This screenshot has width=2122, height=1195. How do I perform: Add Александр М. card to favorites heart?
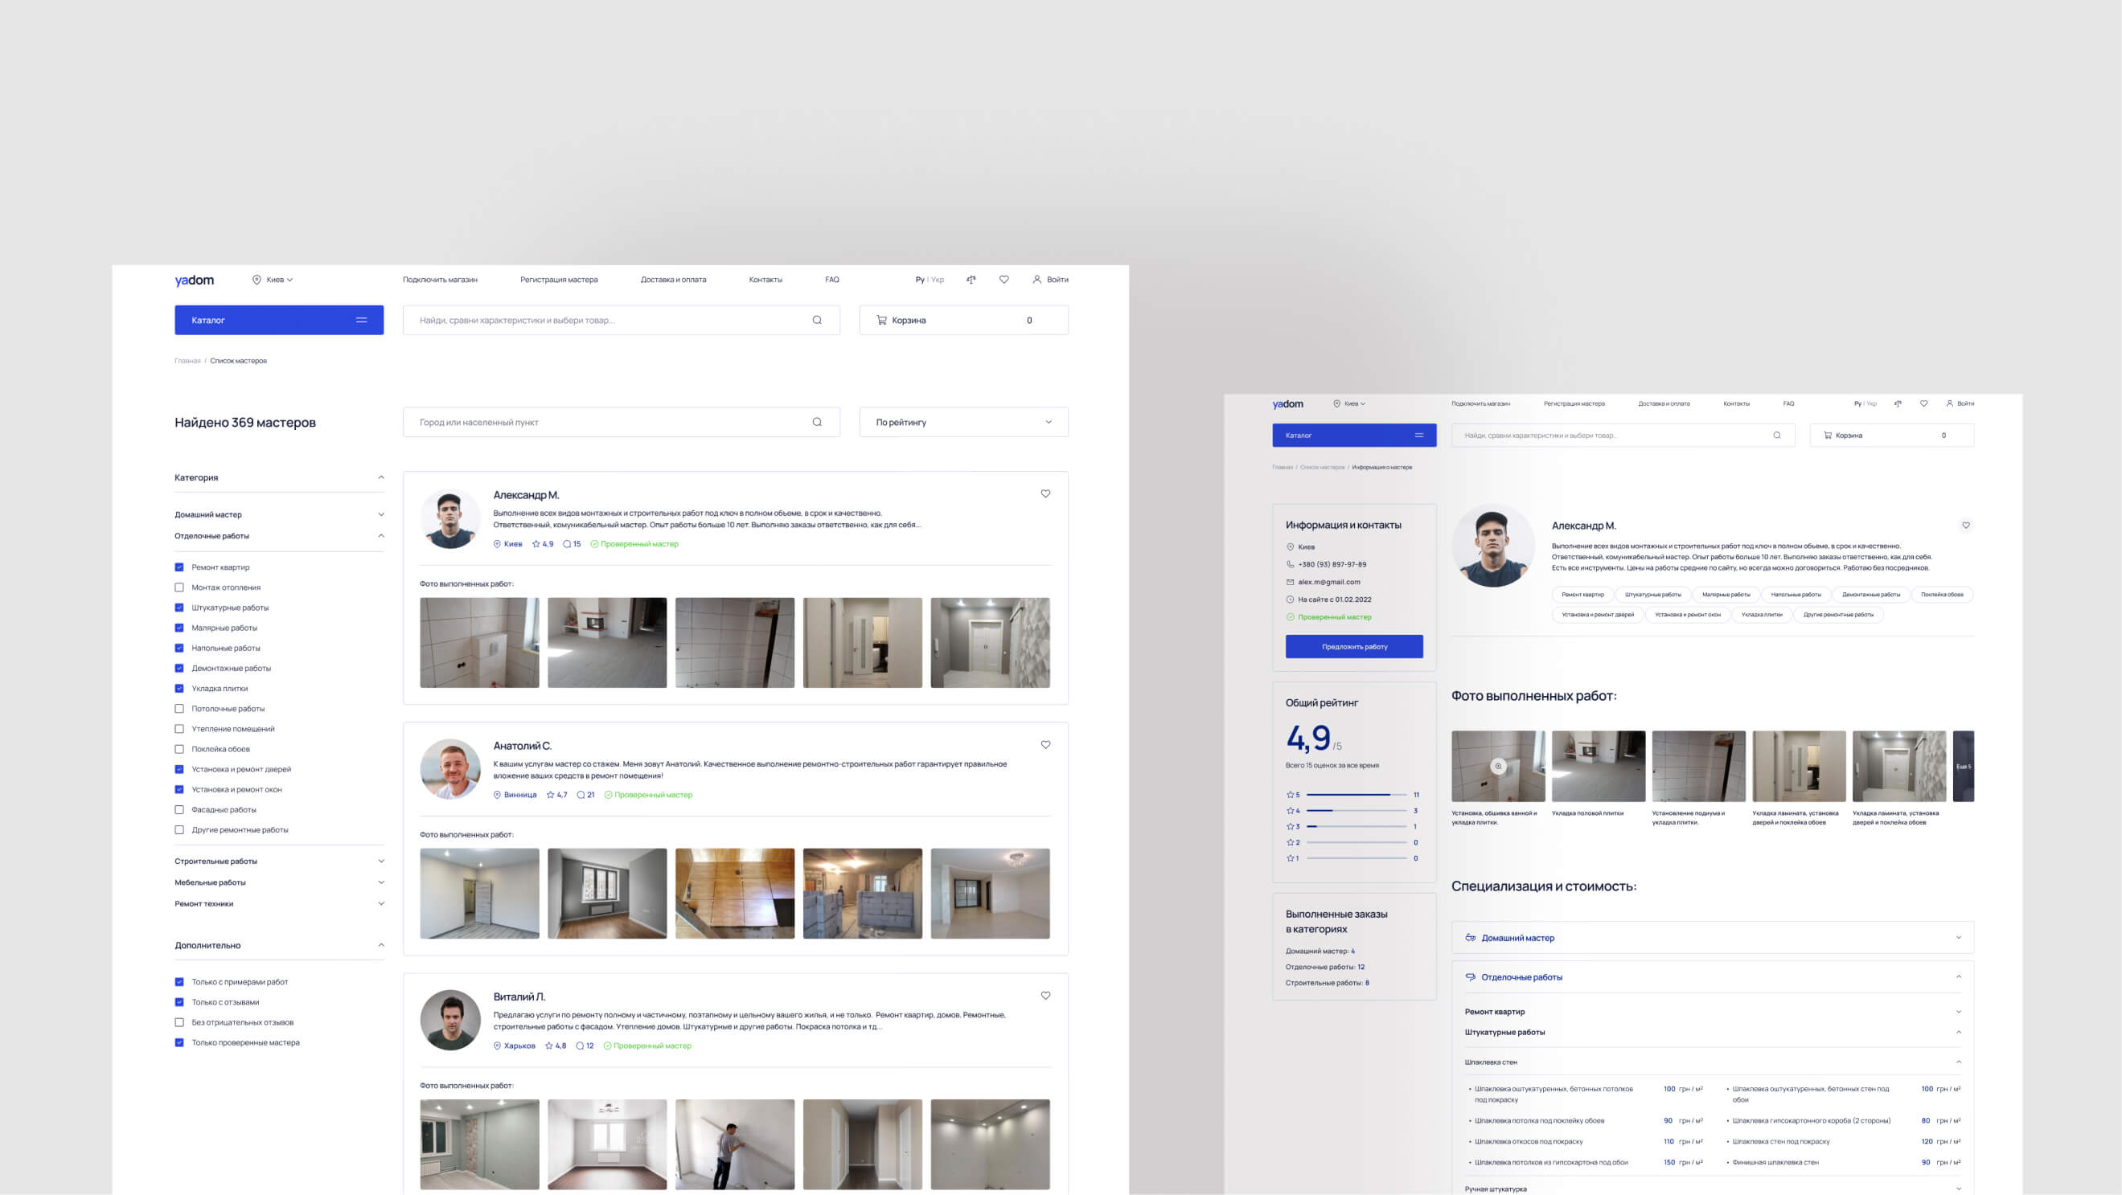tap(1045, 493)
